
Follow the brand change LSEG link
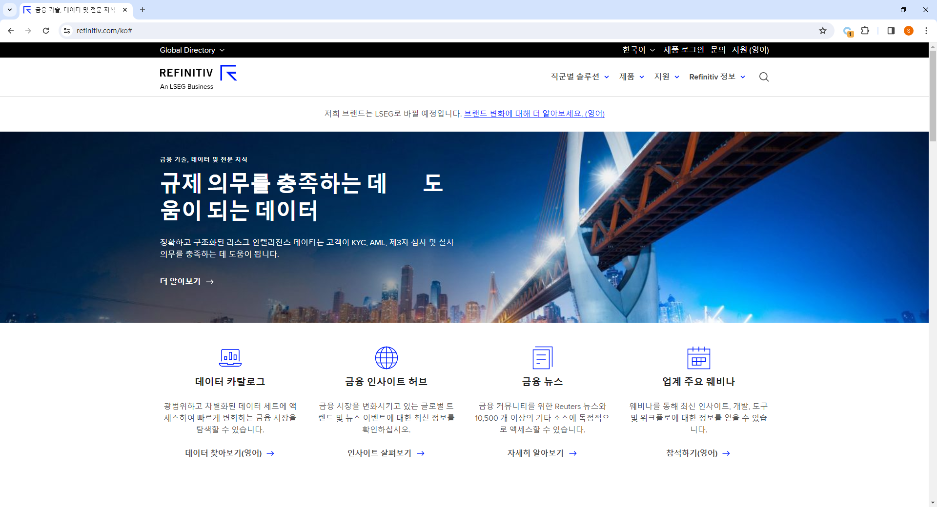pos(534,114)
